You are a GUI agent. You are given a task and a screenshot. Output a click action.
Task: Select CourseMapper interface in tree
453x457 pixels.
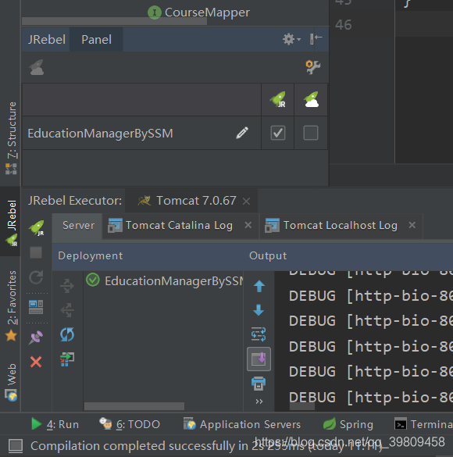tap(199, 12)
